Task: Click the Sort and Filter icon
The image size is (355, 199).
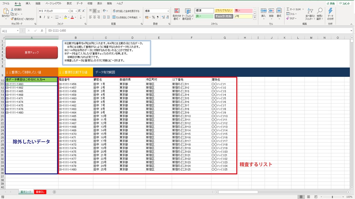Action: 310,11
